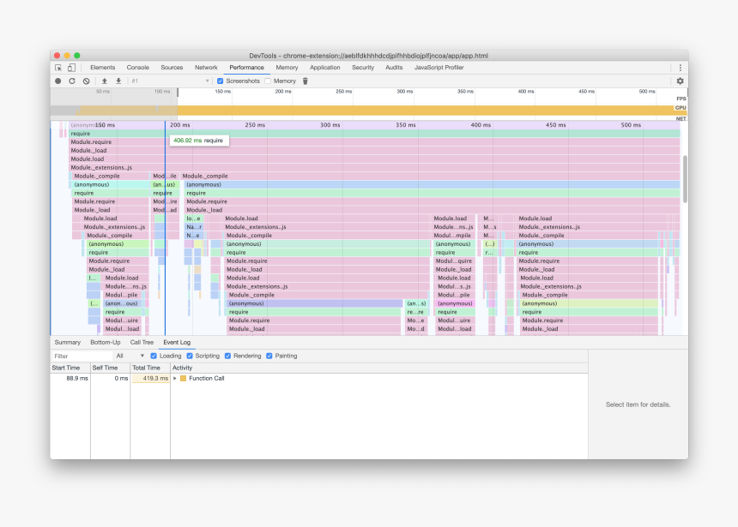Viewport: 738px width, 527px height.
Task: Click the Filter text input field
Action: [x=81, y=356]
